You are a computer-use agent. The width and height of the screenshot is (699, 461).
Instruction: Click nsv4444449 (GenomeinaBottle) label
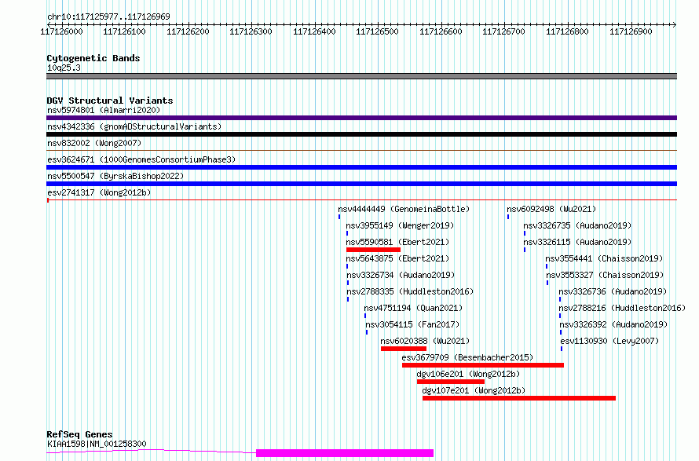(x=404, y=209)
